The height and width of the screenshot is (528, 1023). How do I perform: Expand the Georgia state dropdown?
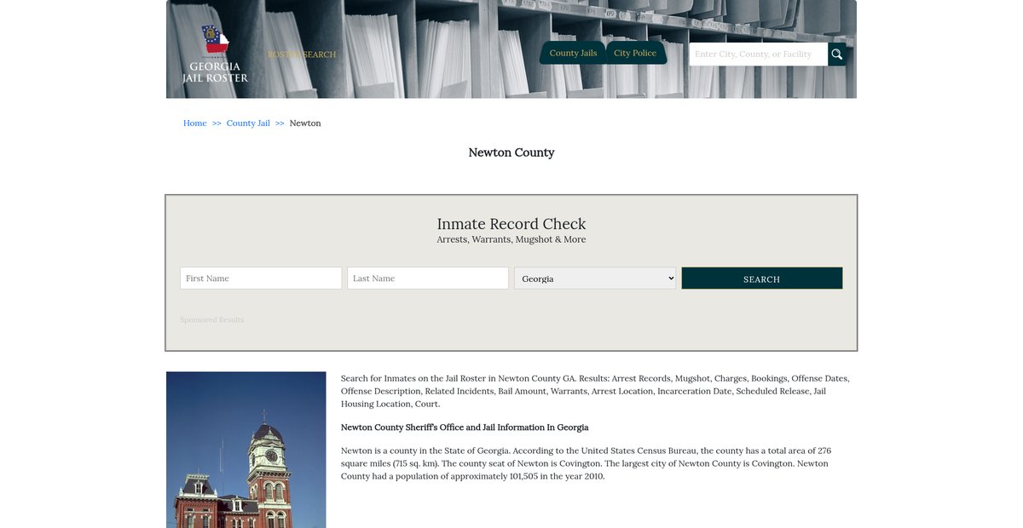(595, 278)
